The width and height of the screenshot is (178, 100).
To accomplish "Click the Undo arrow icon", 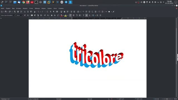I will tap(38, 12).
